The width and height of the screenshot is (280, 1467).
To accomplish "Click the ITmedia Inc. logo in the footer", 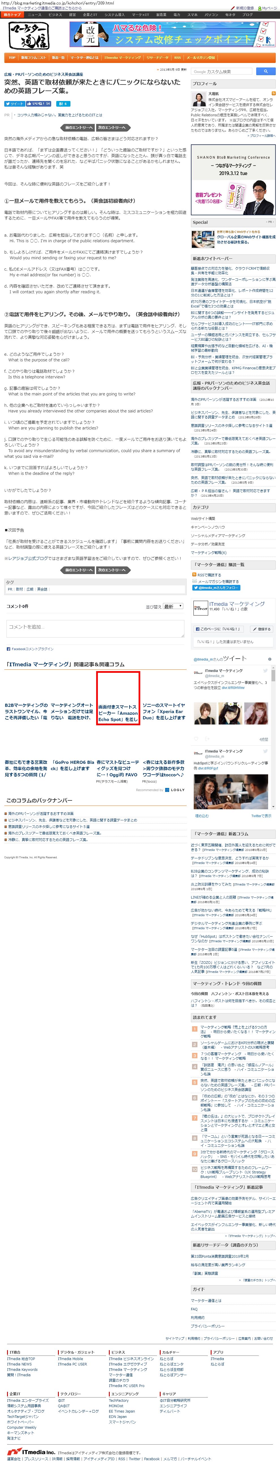I will [x=31, y=1452].
